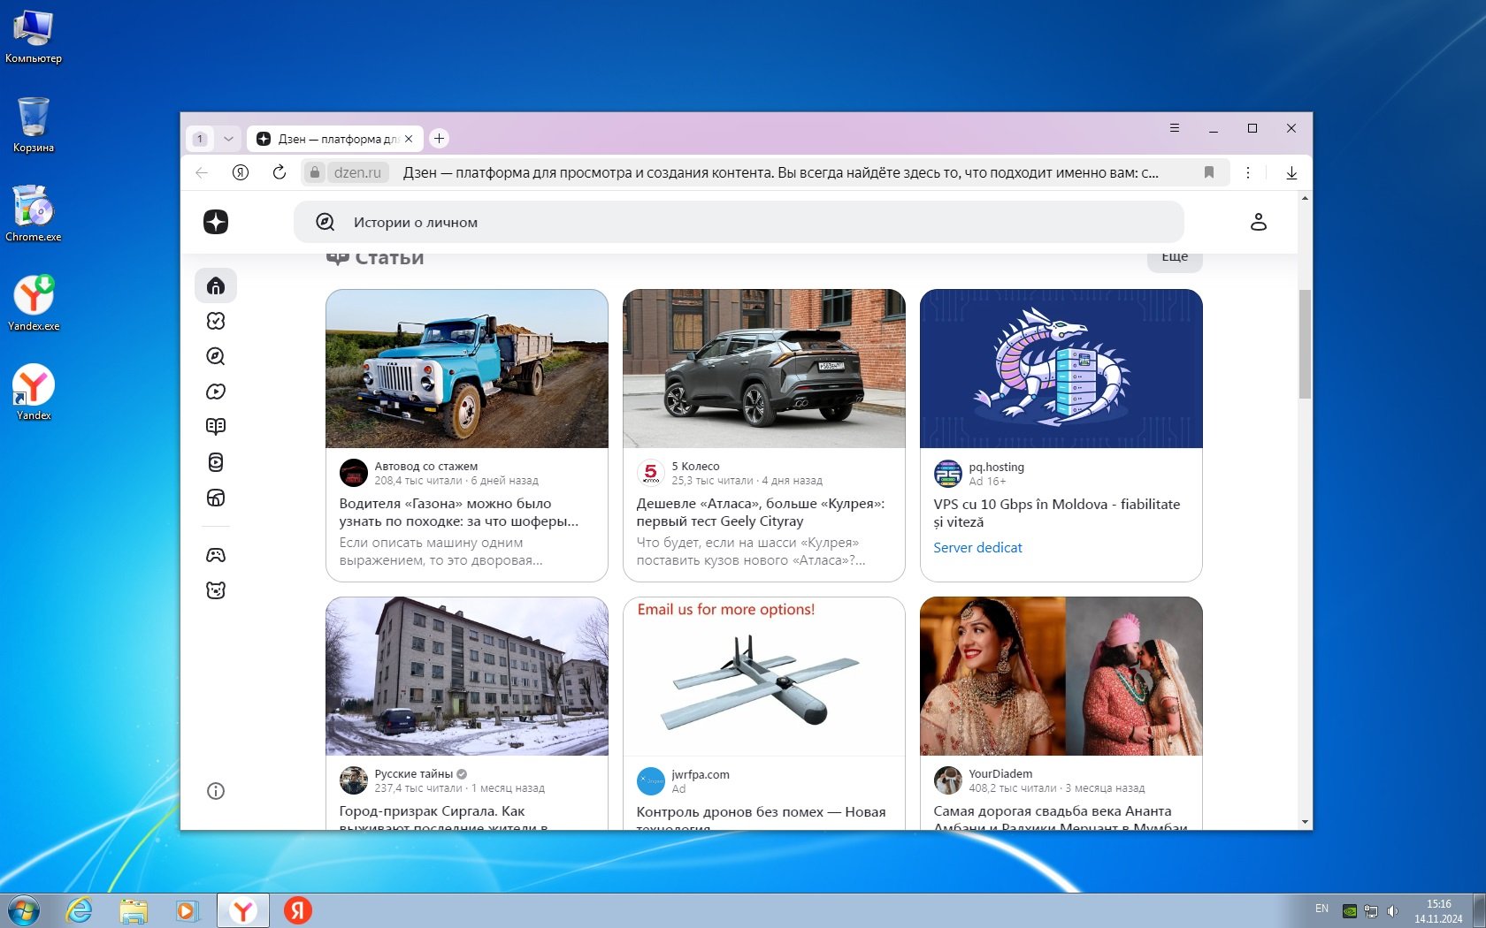This screenshot has width=1486, height=928.
Task: Open the user profile icon on Dzen
Action: 1259,222
